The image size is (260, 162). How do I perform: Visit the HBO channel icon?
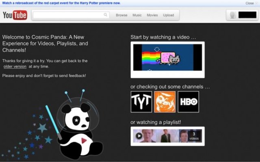point(188,102)
